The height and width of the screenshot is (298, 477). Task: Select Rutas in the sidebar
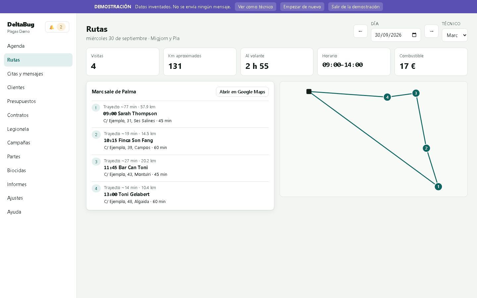click(x=38, y=60)
